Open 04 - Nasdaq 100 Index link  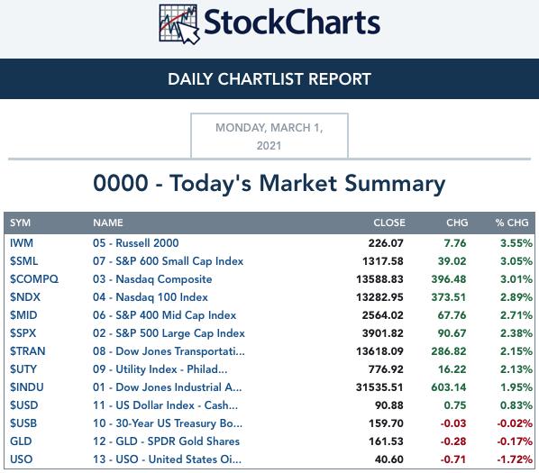pyautogui.click(x=151, y=297)
